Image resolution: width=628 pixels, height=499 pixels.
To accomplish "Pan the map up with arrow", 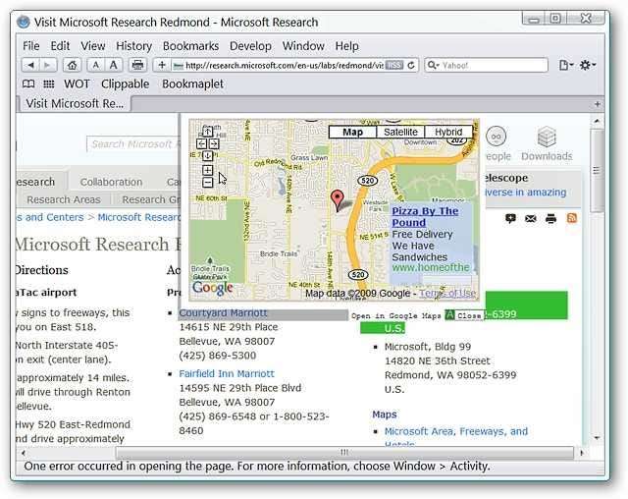I will tap(208, 132).
